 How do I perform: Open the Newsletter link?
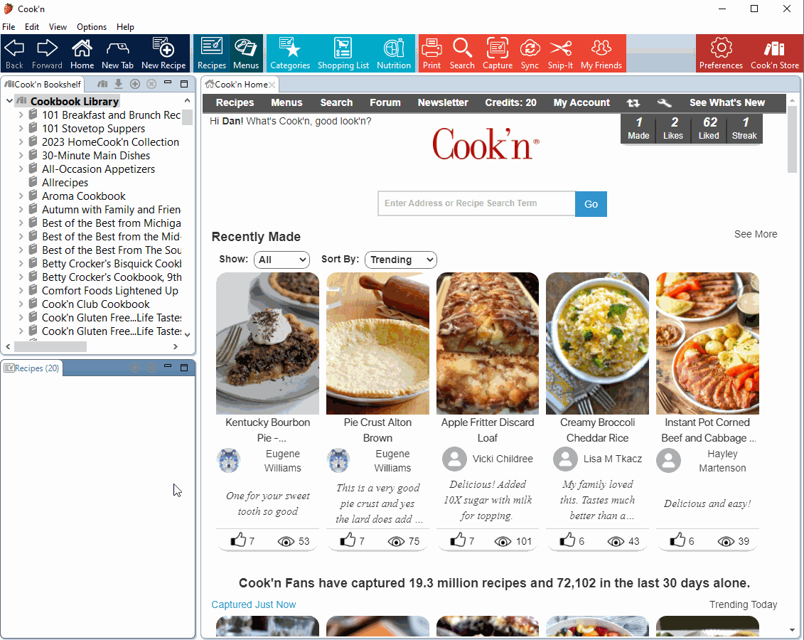[442, 102]
